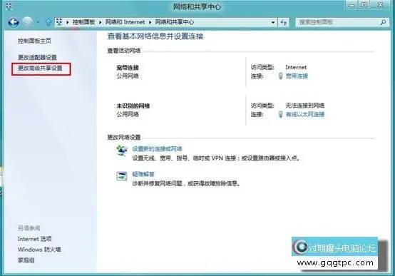Close the 网络和共享中心 window
Image resolution: width=395 pixels, height=276 pixels.
click(381, 5)
